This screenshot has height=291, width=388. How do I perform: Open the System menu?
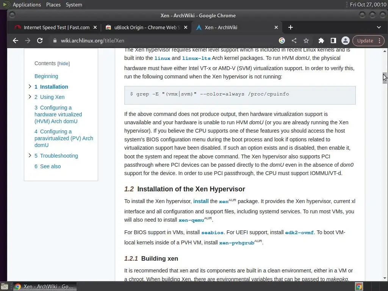point(74,5)
